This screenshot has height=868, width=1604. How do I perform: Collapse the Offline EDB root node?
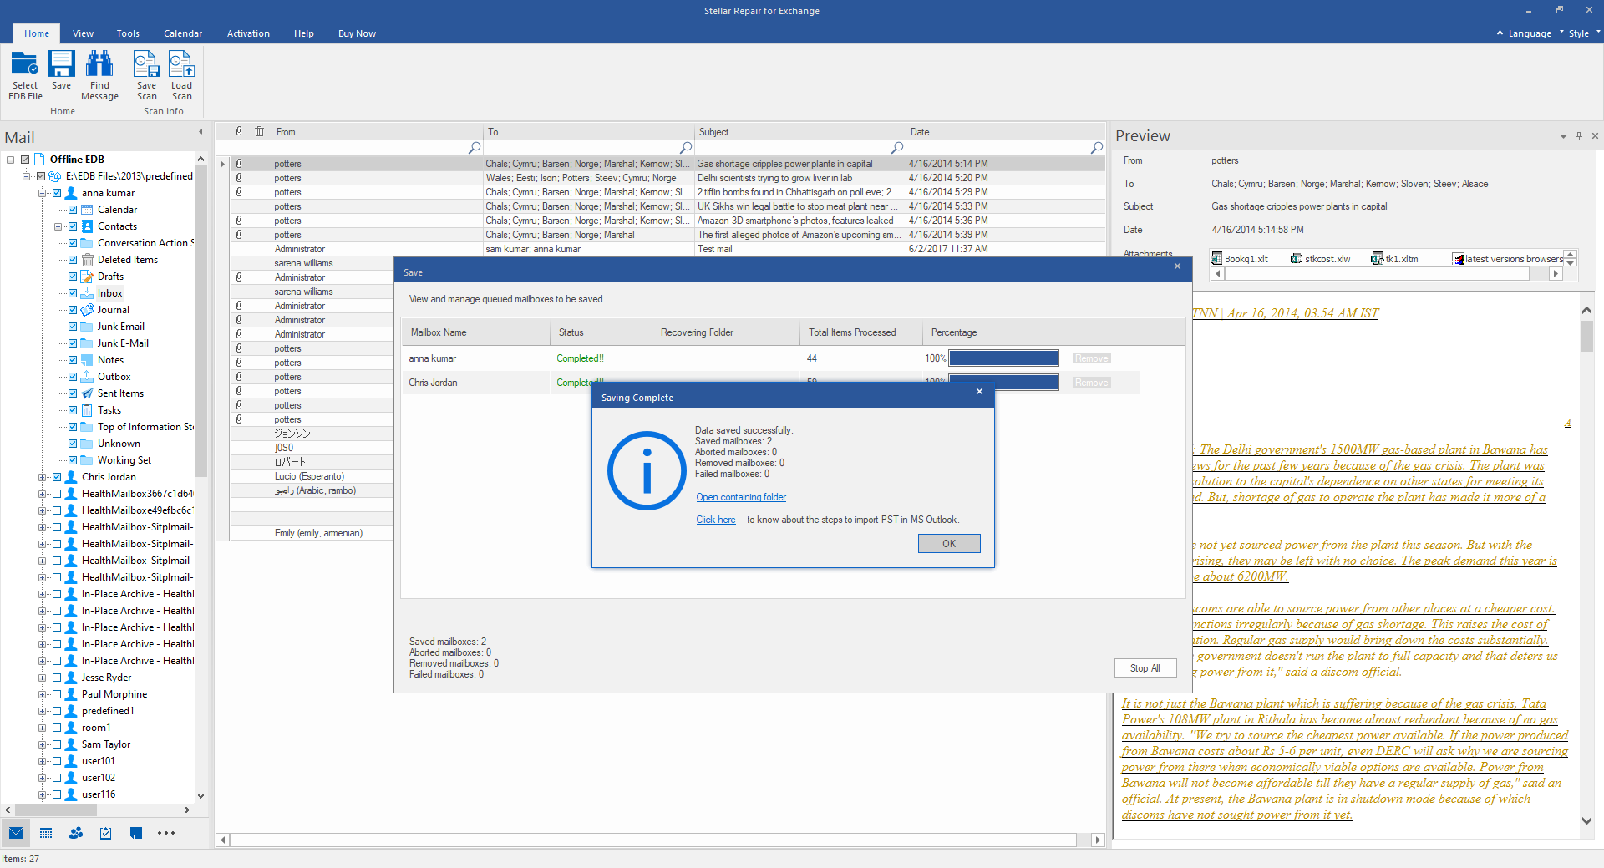(x=10, y=160)
